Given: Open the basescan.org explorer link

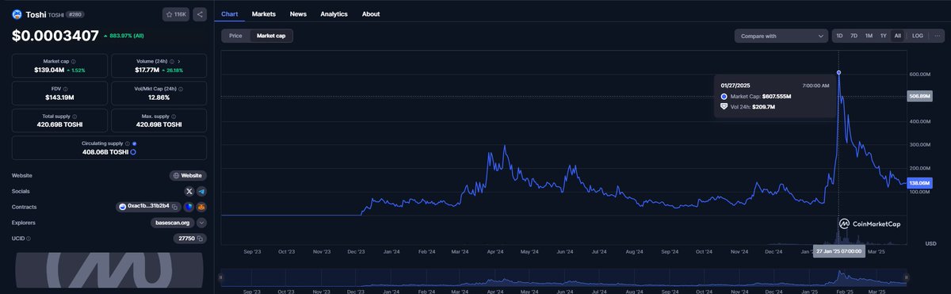Looking at the screenshot, I should [172, 223].
